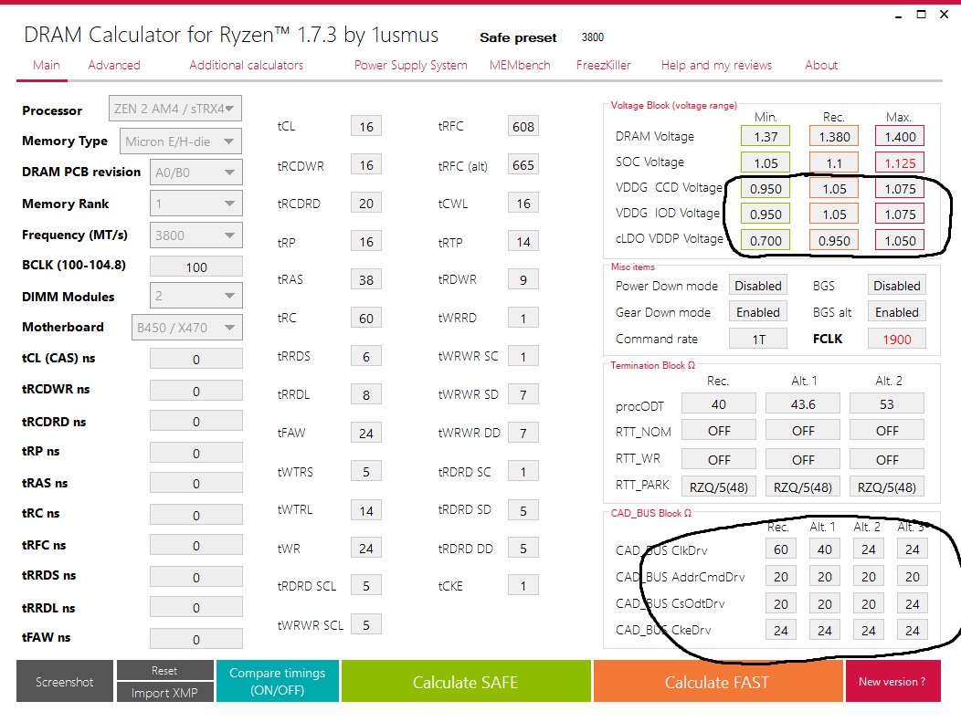Click the RTT_PARK Rec. value RZQ/5(48)

point(719,487)
